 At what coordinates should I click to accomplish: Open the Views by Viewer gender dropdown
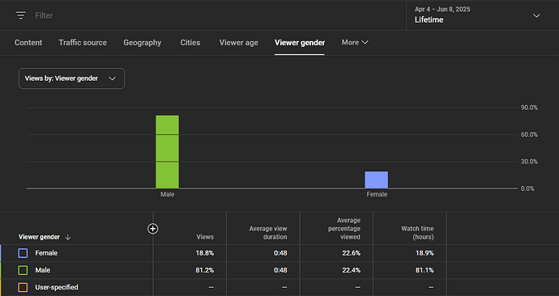pos(71,78)
